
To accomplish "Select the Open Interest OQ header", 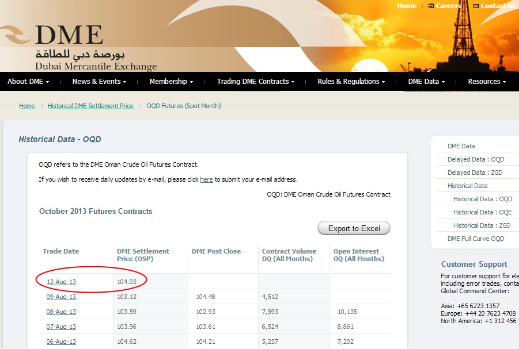I will click(x=359, y=255).
